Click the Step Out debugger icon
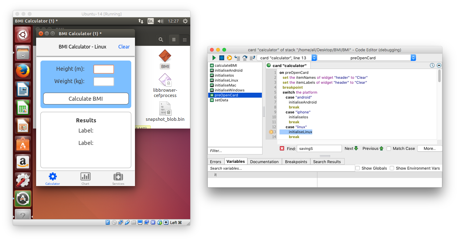 pyautogui.click(x=252, y=58)
